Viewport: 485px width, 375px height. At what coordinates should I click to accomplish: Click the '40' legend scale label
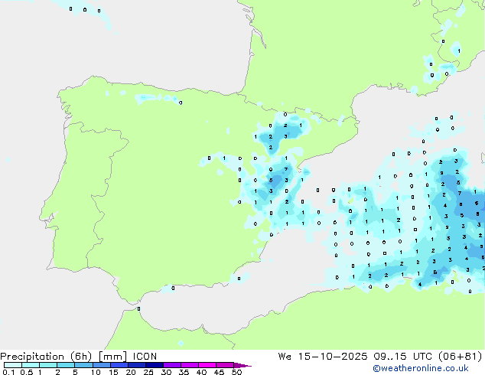tap(201, 372)
